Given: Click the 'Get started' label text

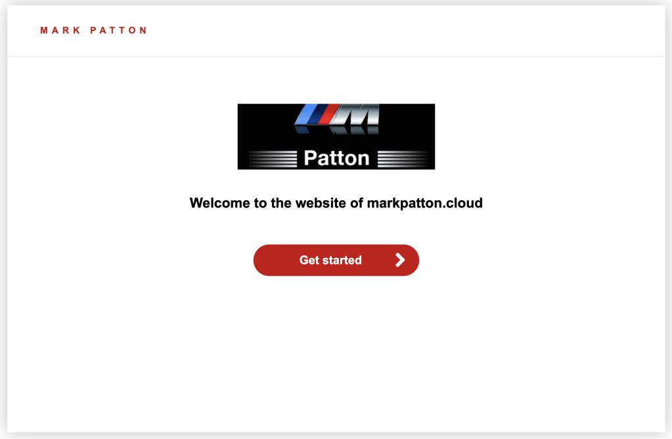Looking at the screenshot, I should [x=330, y=260].
